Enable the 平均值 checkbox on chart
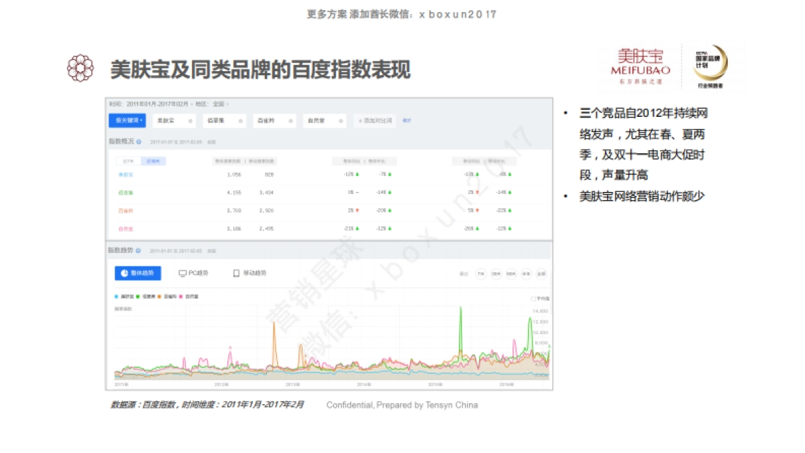The height and width of the screenshot is (453, 805). click(533, 299)
